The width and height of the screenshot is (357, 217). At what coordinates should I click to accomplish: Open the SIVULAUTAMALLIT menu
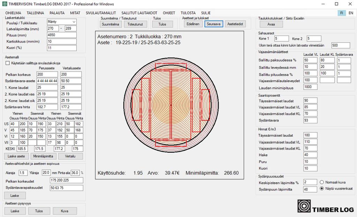[x=101, y=13]
